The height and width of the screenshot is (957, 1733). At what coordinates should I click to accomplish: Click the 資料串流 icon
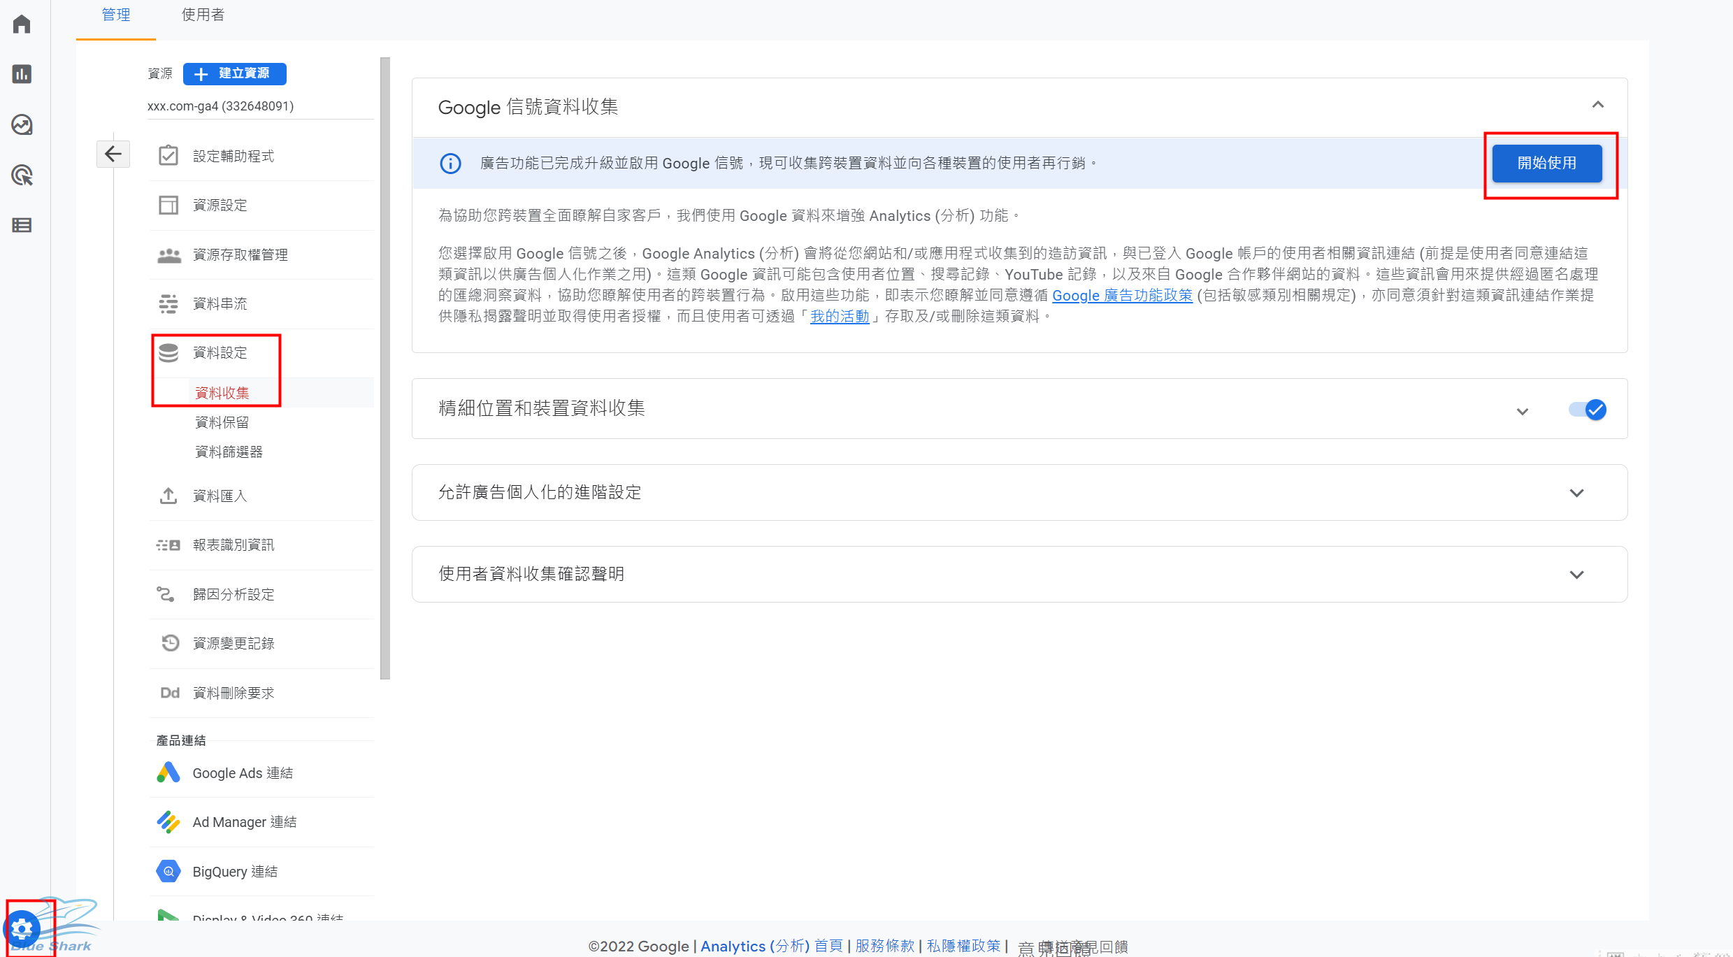pos(170,303)
